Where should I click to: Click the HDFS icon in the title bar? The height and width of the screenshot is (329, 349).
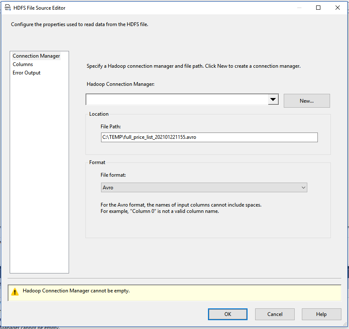click(x=8, y=8)
